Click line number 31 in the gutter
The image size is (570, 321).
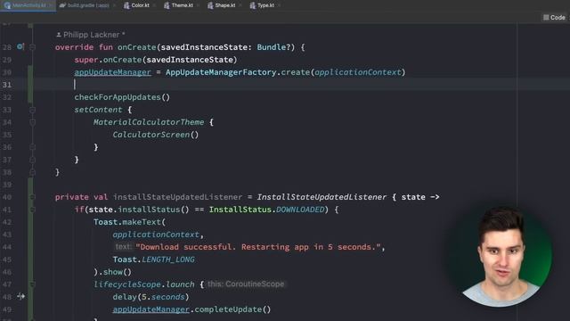click(7, 85)
